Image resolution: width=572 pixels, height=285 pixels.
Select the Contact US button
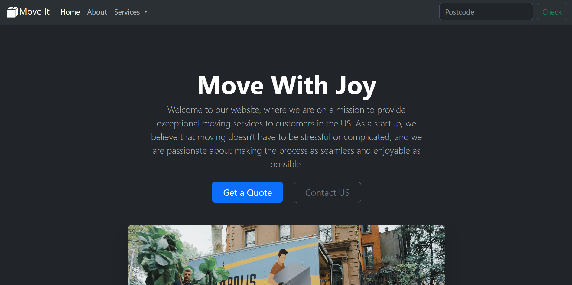pyautogui.click(x=327, y=192)
